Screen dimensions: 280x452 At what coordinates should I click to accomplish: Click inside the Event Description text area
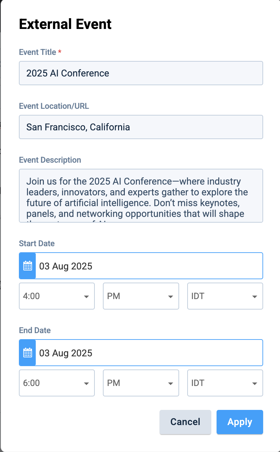click(x=141, y=195)
